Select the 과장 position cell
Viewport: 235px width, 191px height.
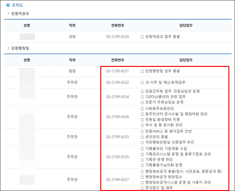point(72,37)
